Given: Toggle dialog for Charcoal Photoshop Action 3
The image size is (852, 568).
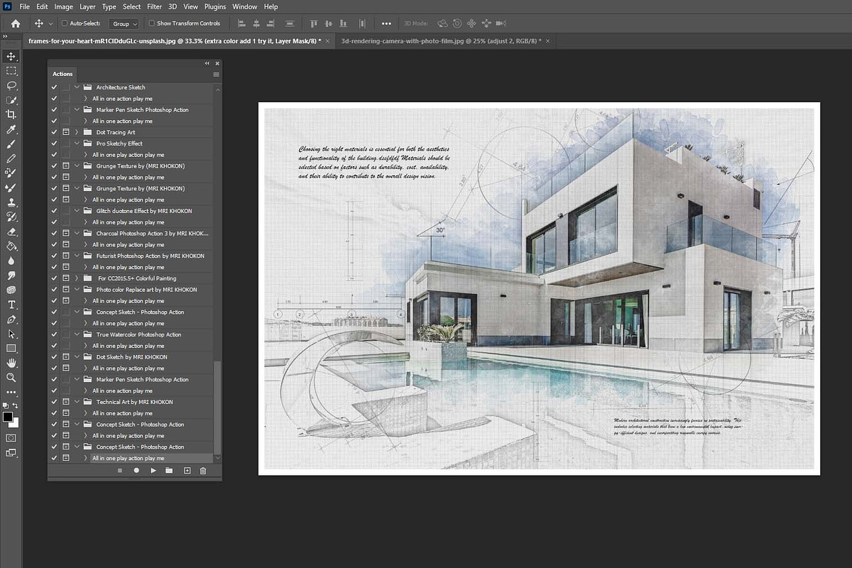Looking at the screenshot, I should point(66,234).
